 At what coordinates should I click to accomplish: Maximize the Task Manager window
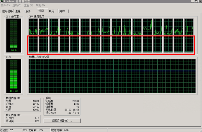[196, 1]
